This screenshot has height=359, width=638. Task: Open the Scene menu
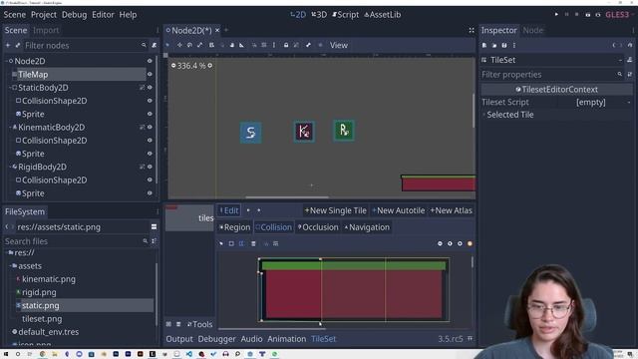tap(15, 15)
